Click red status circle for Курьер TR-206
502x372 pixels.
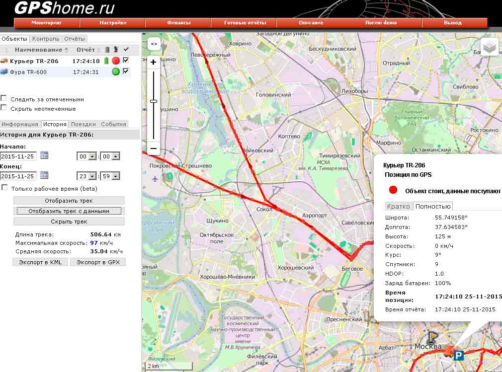(116, 61)
